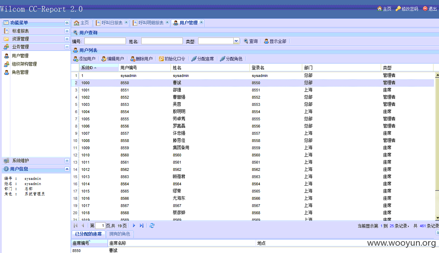This screenshot has width=439, height=253.
Task: Sort by the 座席编号 column header
Action: (x=90, y=243)
